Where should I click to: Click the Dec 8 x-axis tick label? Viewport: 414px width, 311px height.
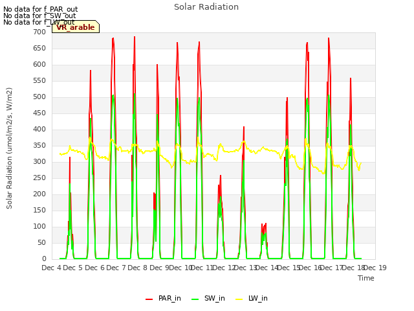point(138,268)
